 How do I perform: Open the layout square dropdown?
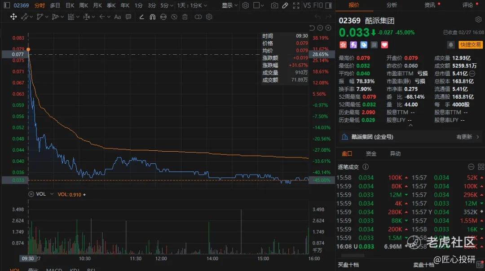point(259,5)
